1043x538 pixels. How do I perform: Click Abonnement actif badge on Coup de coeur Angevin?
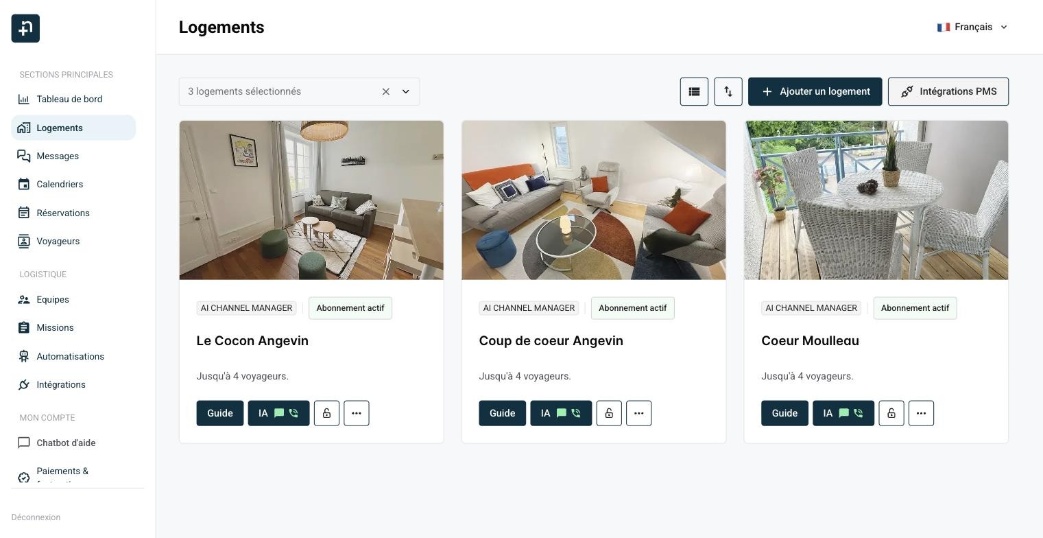tap(633, 308)
